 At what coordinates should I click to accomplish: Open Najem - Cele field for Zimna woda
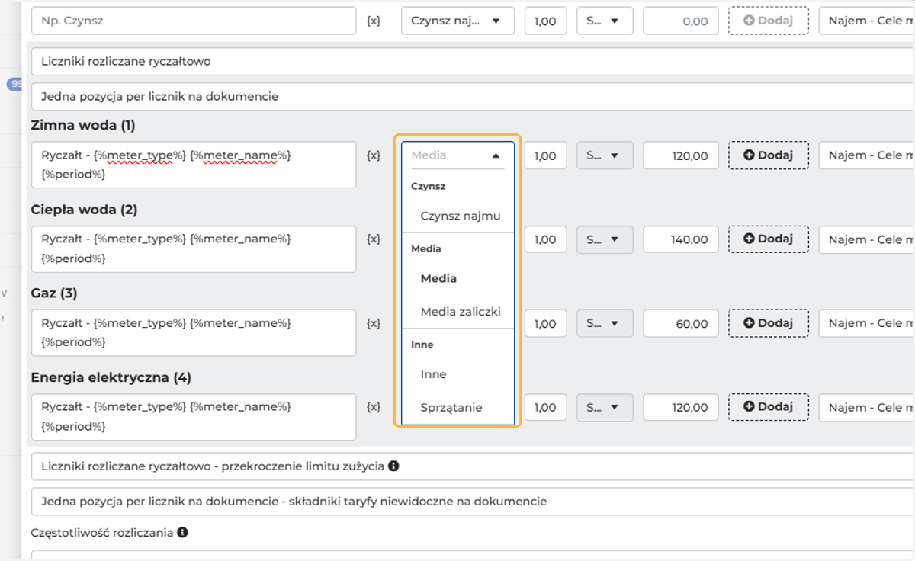coord(867,155)
